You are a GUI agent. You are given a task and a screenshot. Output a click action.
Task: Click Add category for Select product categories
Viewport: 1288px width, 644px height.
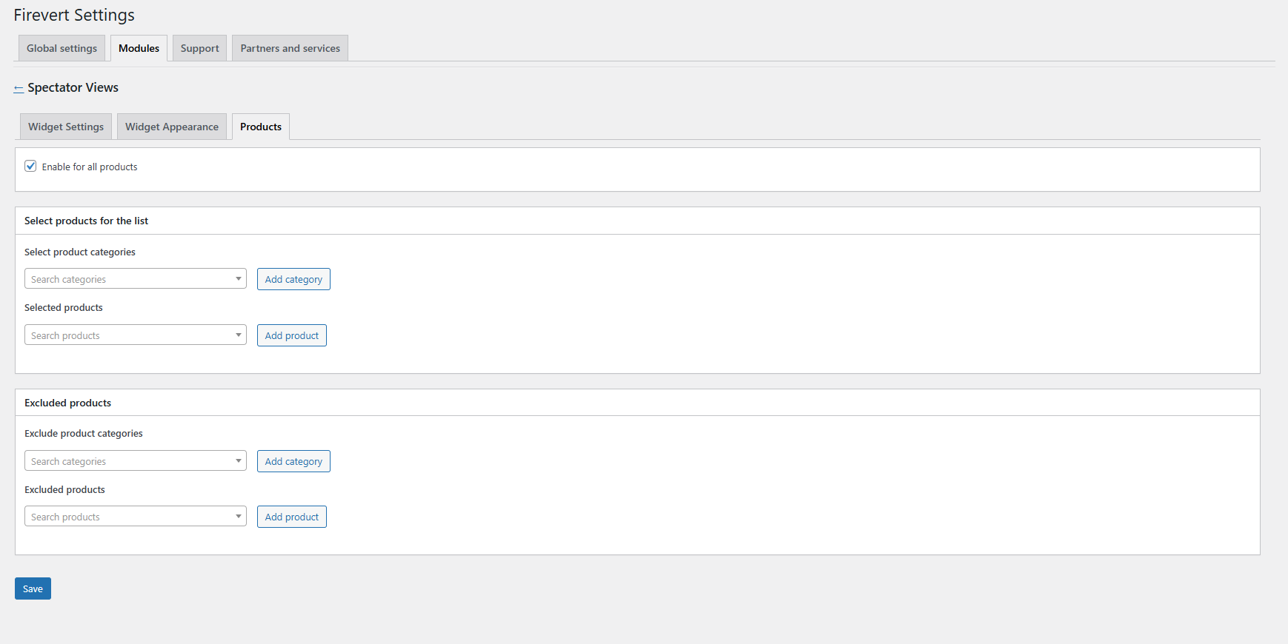293,279
